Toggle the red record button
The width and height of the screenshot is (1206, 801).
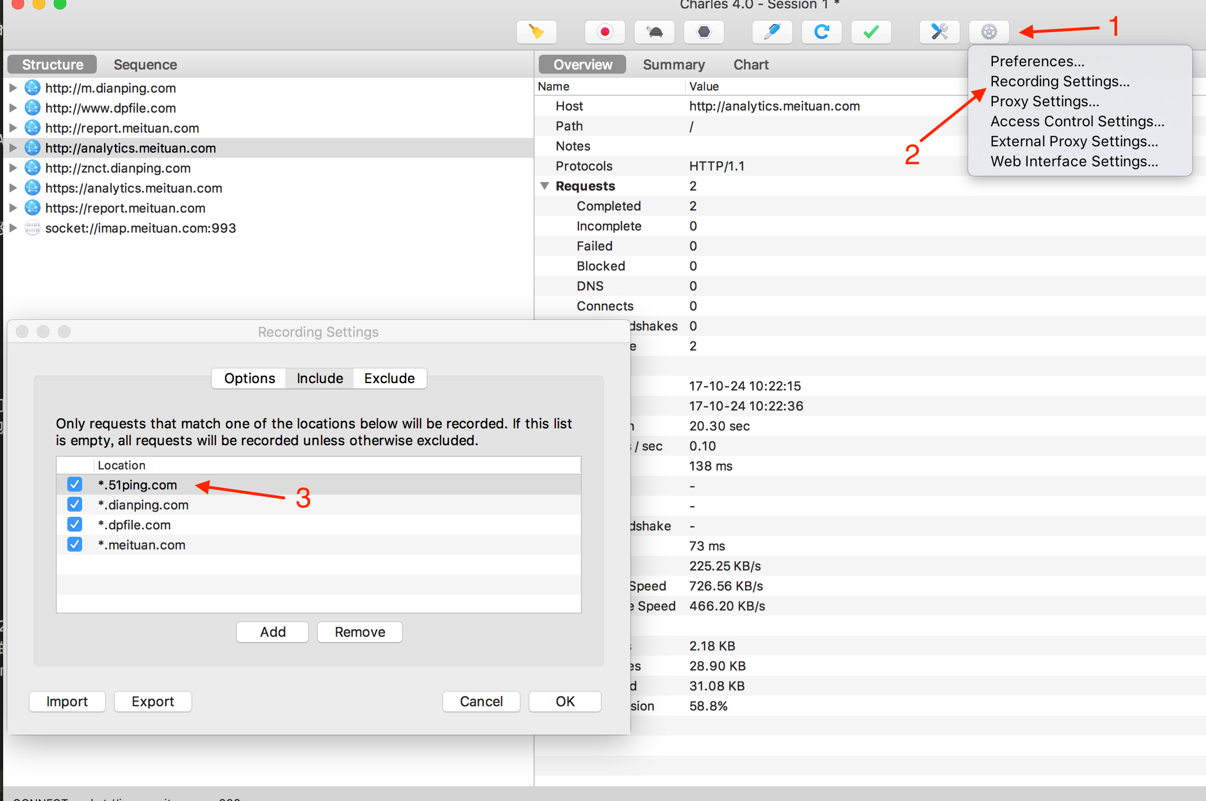605,32
